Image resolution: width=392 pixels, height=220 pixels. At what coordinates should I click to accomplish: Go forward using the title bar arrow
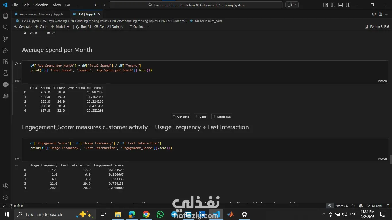tap(104, 5)
